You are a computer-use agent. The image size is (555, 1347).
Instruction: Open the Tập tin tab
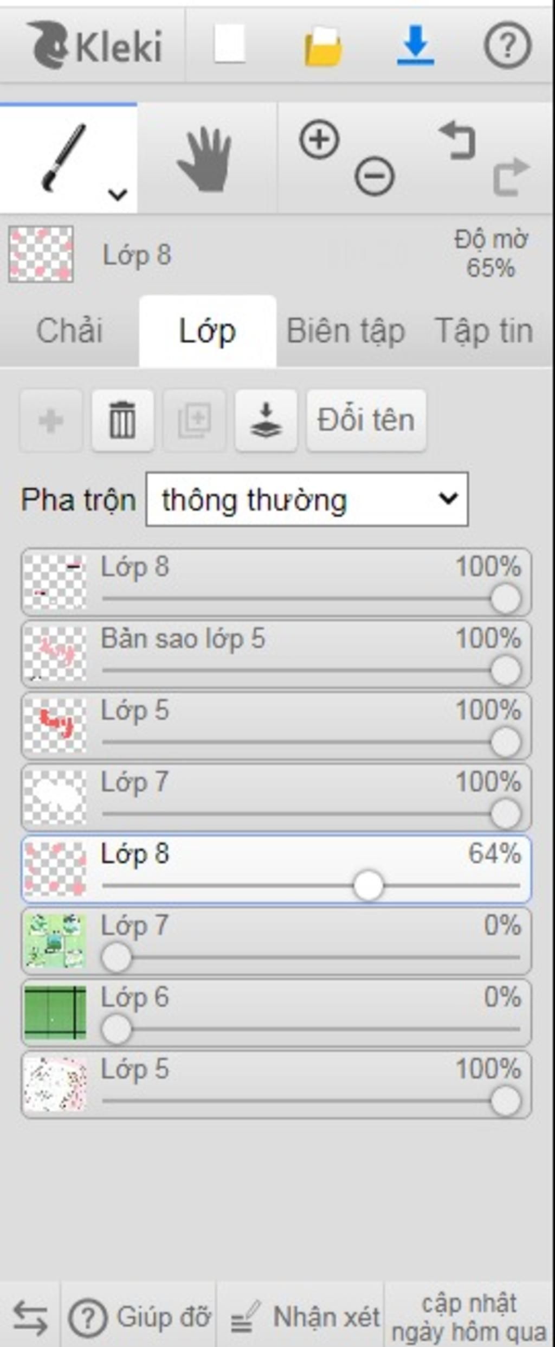(x=483, y=331)
